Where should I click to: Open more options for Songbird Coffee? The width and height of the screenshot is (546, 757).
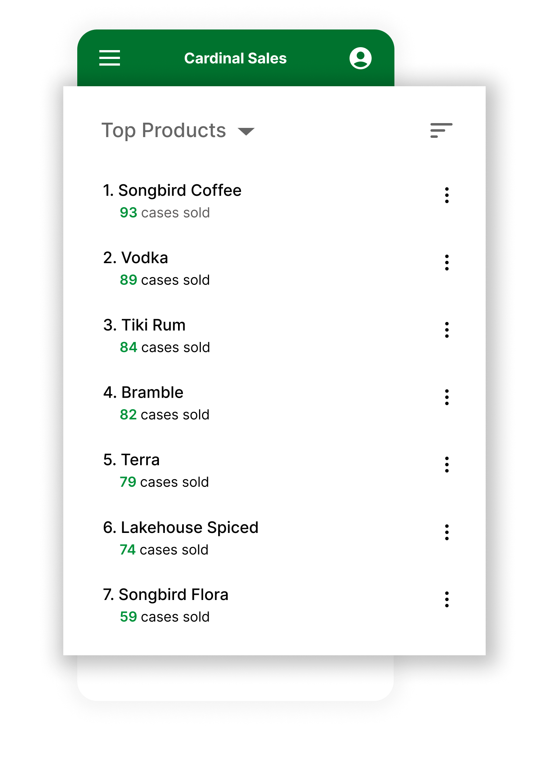pos(447,195)
